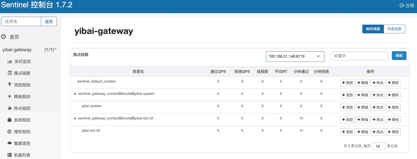Add 降级 rule for yibai-system resource

click(363, 107)
